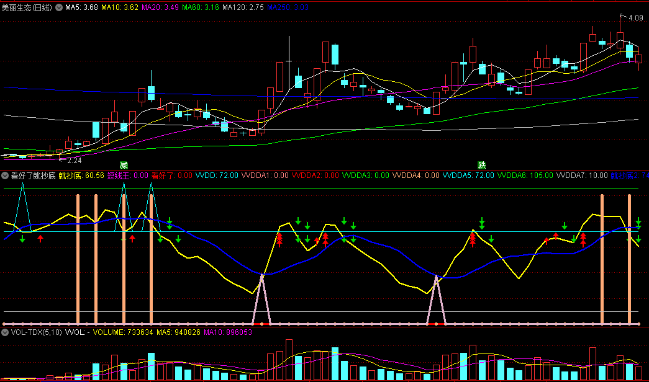Viewport: 649px width, 382px height.
Task: Click the volume MA5: 940826 label
Action: pos(178,332)
